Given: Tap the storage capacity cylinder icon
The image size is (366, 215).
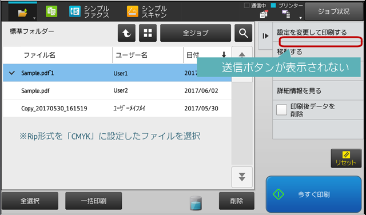Looking at the screenshot, I should point(196,203).
